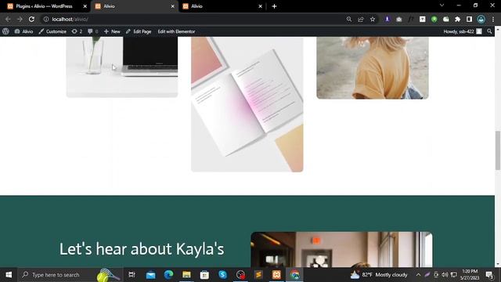501x282 pixels.
Task: Show hidden system tray icons
Action: click(418, 275)
